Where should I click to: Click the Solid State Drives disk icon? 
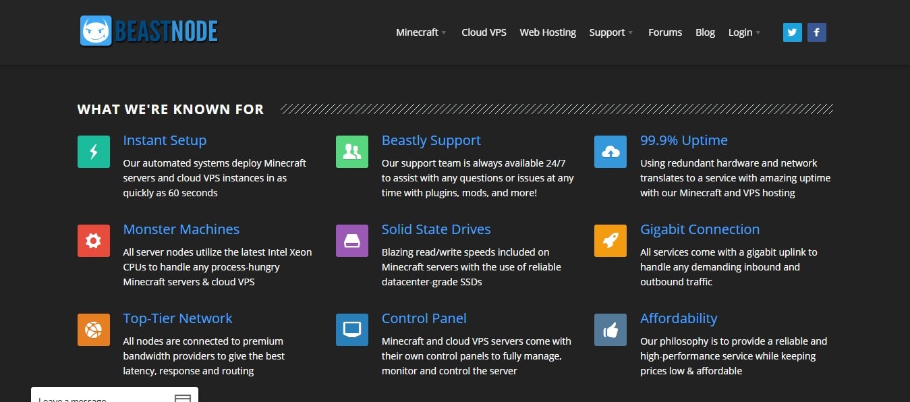(x=352, y=241)
